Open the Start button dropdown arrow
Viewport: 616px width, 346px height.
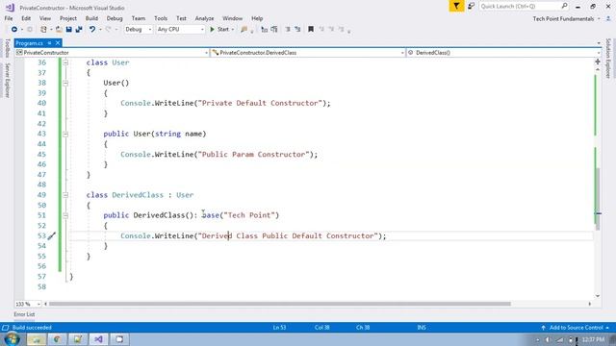(x=233, y=30)
